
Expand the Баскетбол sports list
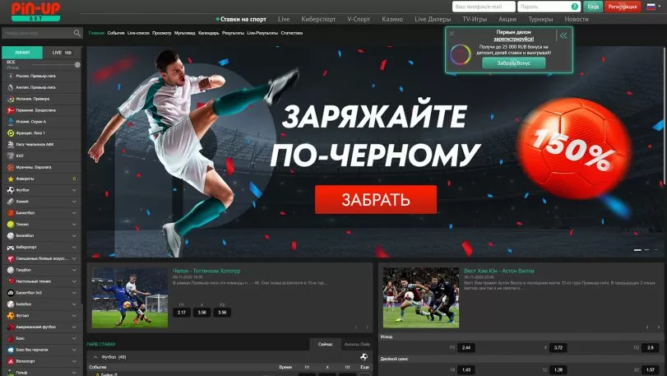pyautogui.click(x=74, y=212)
